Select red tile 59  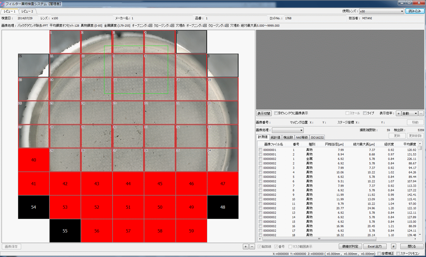tap(191, 231)
